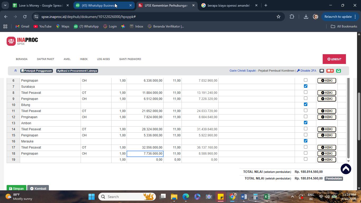Bookmark page with the star icon
This screenshot has width=361, height=203.
pos(278,17)
